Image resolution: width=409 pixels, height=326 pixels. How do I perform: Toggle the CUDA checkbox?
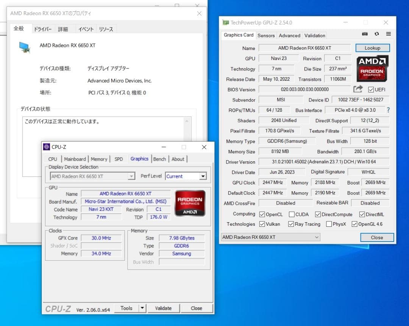(x=292, y=214)
